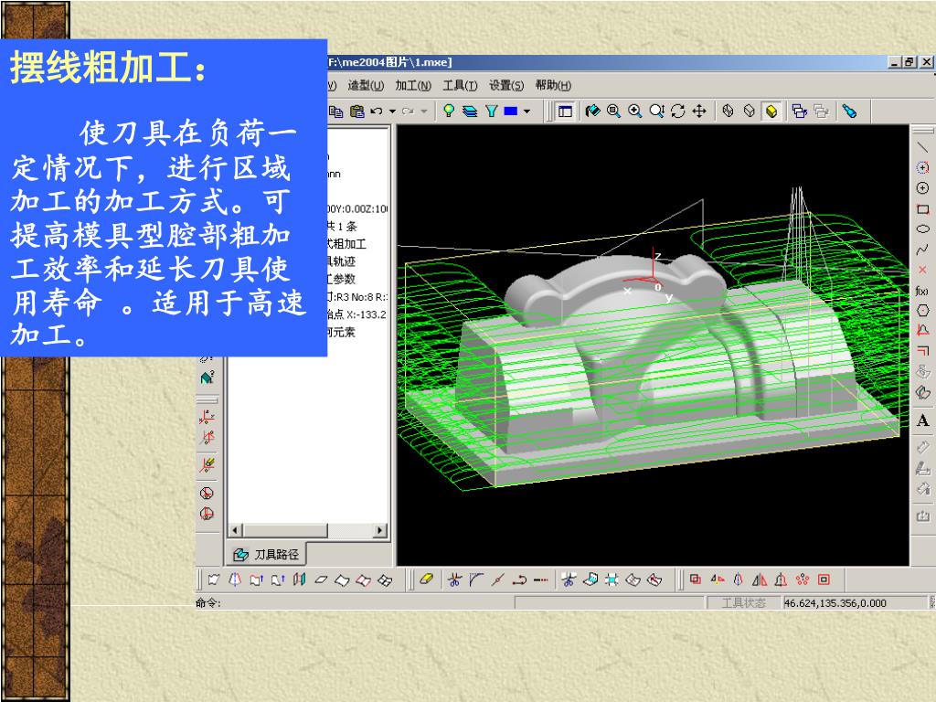The image size is (936, 702).
Task: Select the f(x) formula curve tool
Action: (x=922, y=291)
